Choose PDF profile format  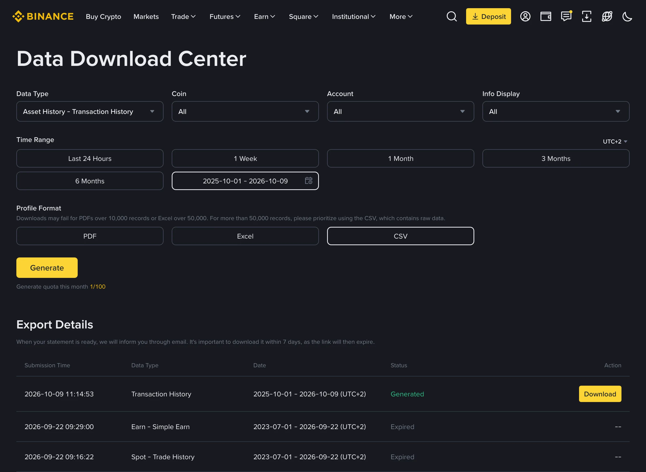[90, 236]
